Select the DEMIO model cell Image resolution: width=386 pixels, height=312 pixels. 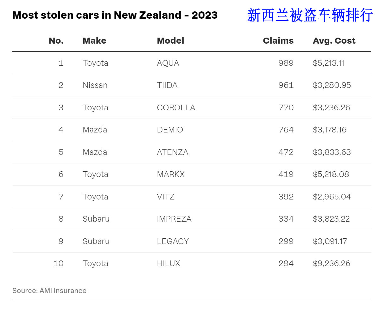point(170,130)
